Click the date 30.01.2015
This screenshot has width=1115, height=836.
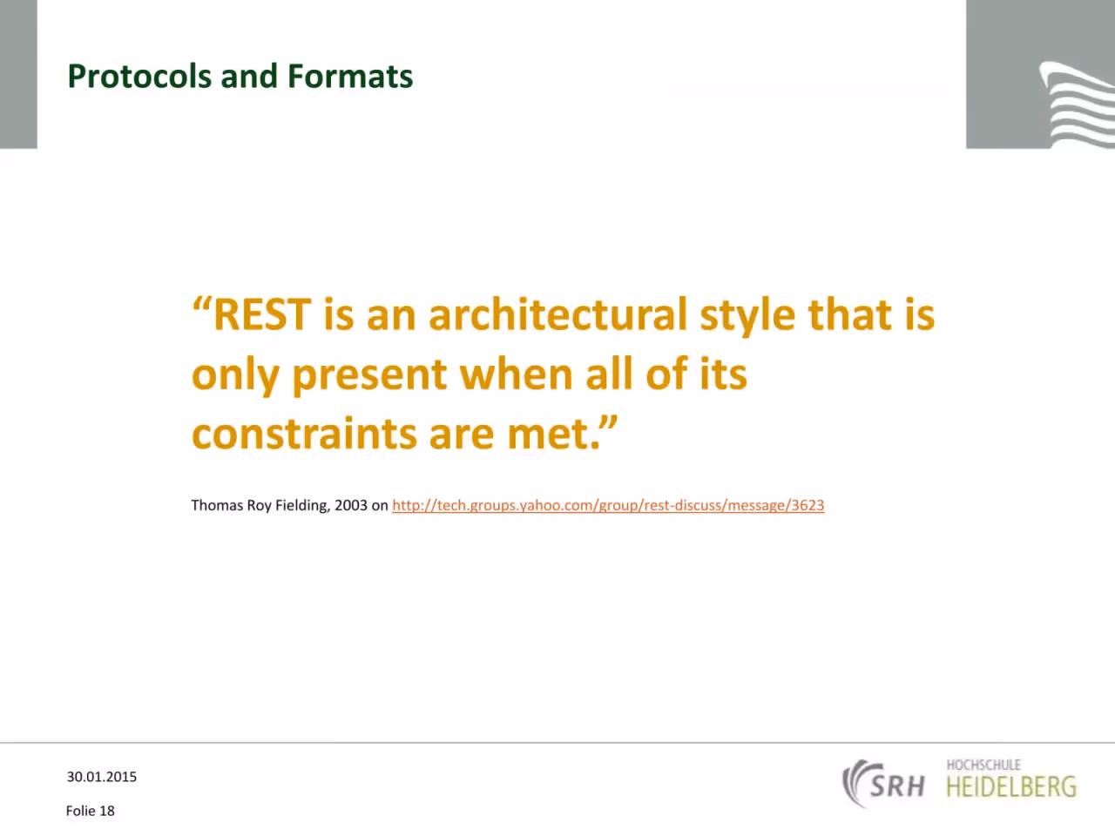pyautogui.click(x=102, y=777)
